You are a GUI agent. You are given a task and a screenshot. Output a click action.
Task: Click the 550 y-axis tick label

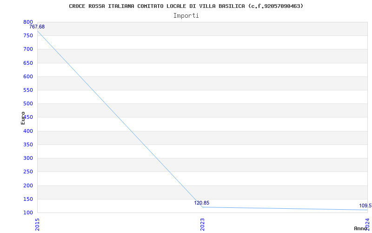click(28, 90)
